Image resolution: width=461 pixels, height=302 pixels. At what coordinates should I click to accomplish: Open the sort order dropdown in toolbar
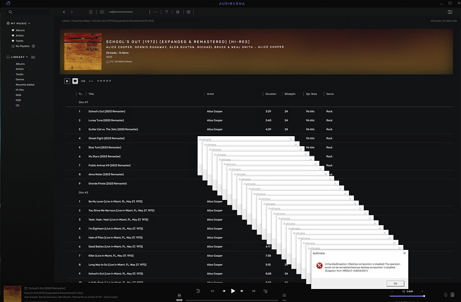pyautogui.click(x=155, y=12)
